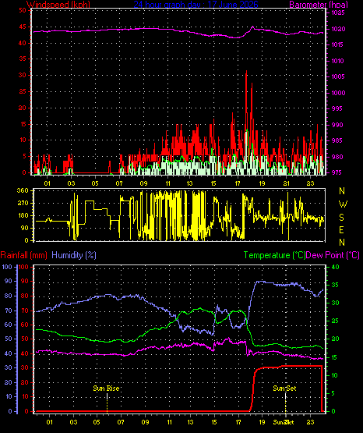363x433 pixels.
Task: Click 30 on the red rainfall axis
Action: (24, 367)
